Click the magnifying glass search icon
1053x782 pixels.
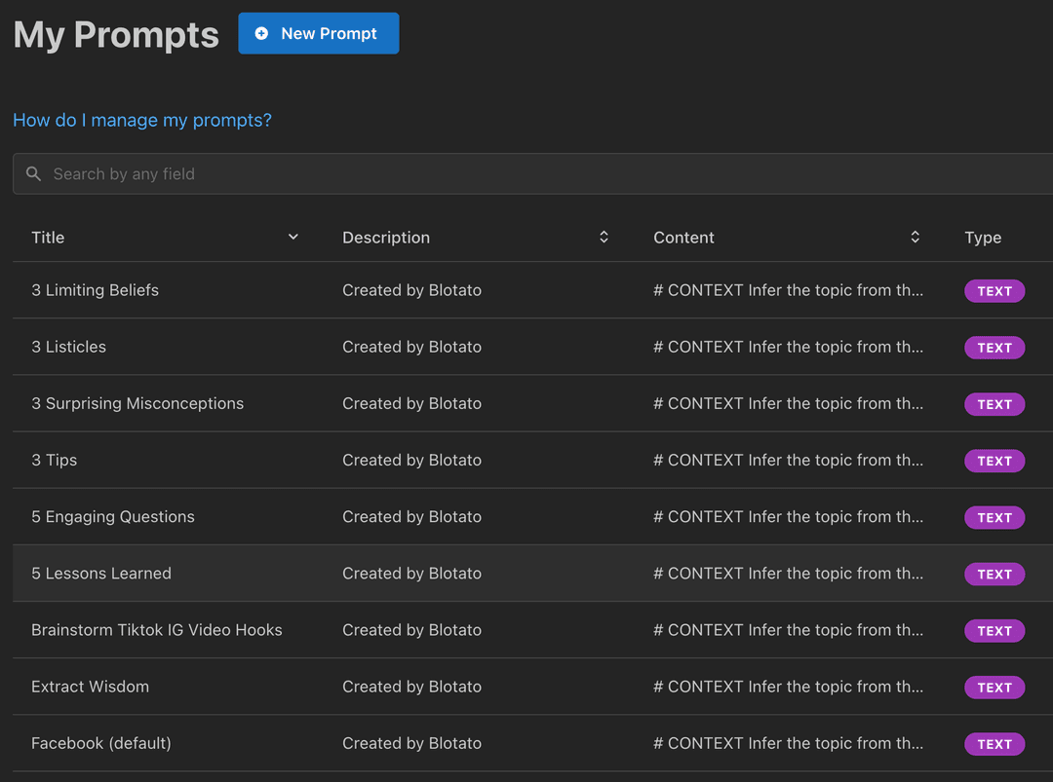33,174
